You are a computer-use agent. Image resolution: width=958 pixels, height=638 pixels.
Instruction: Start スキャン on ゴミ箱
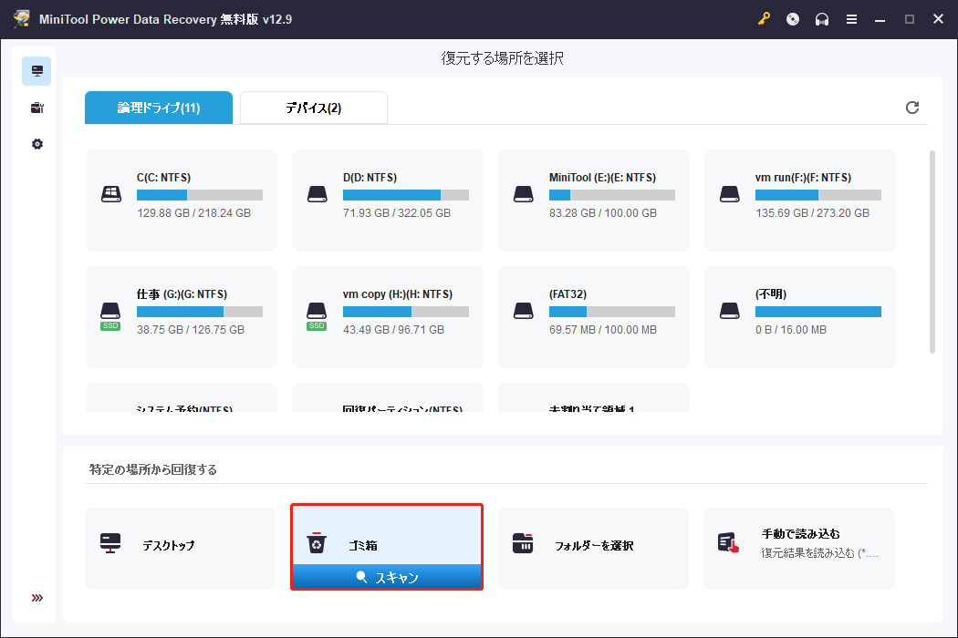point(387,577)
